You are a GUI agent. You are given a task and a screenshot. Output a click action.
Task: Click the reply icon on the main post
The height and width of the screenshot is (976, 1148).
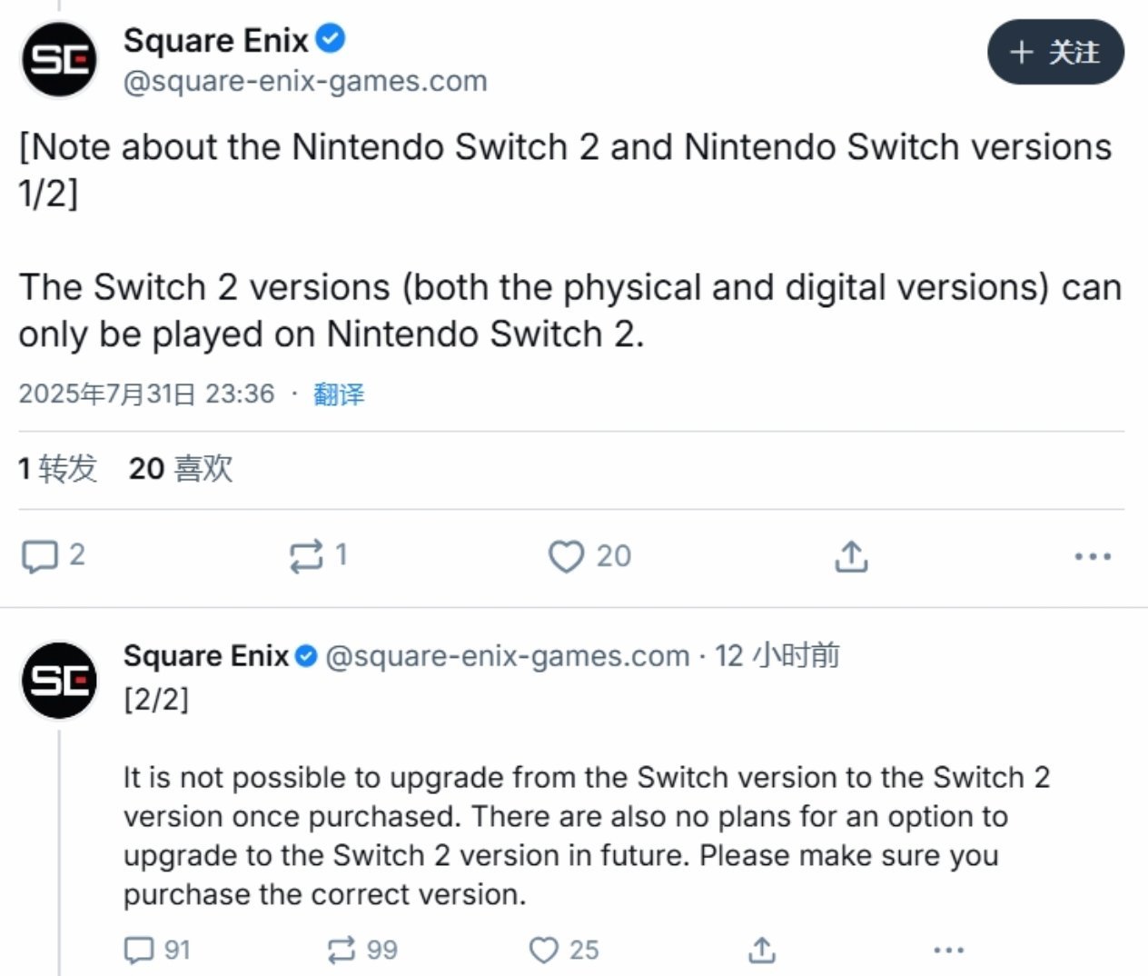point(39,556)
